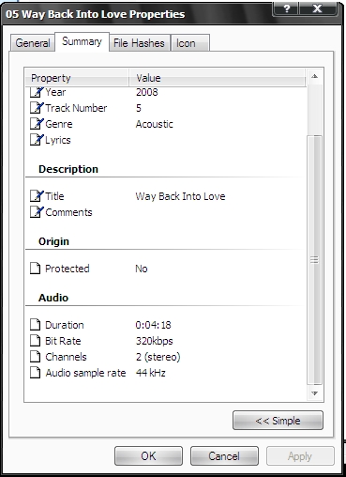Screen dimensions: 346x477
Task: Click the edit icon beside Genre
Action: pos(37,124)
